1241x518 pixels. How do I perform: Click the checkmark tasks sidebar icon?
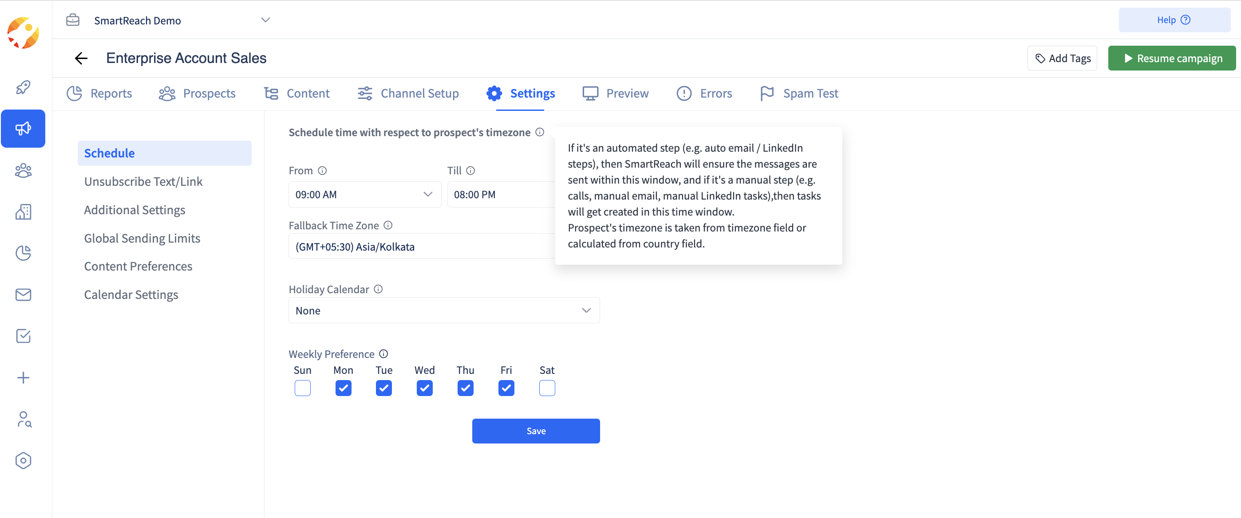[23, 336]
